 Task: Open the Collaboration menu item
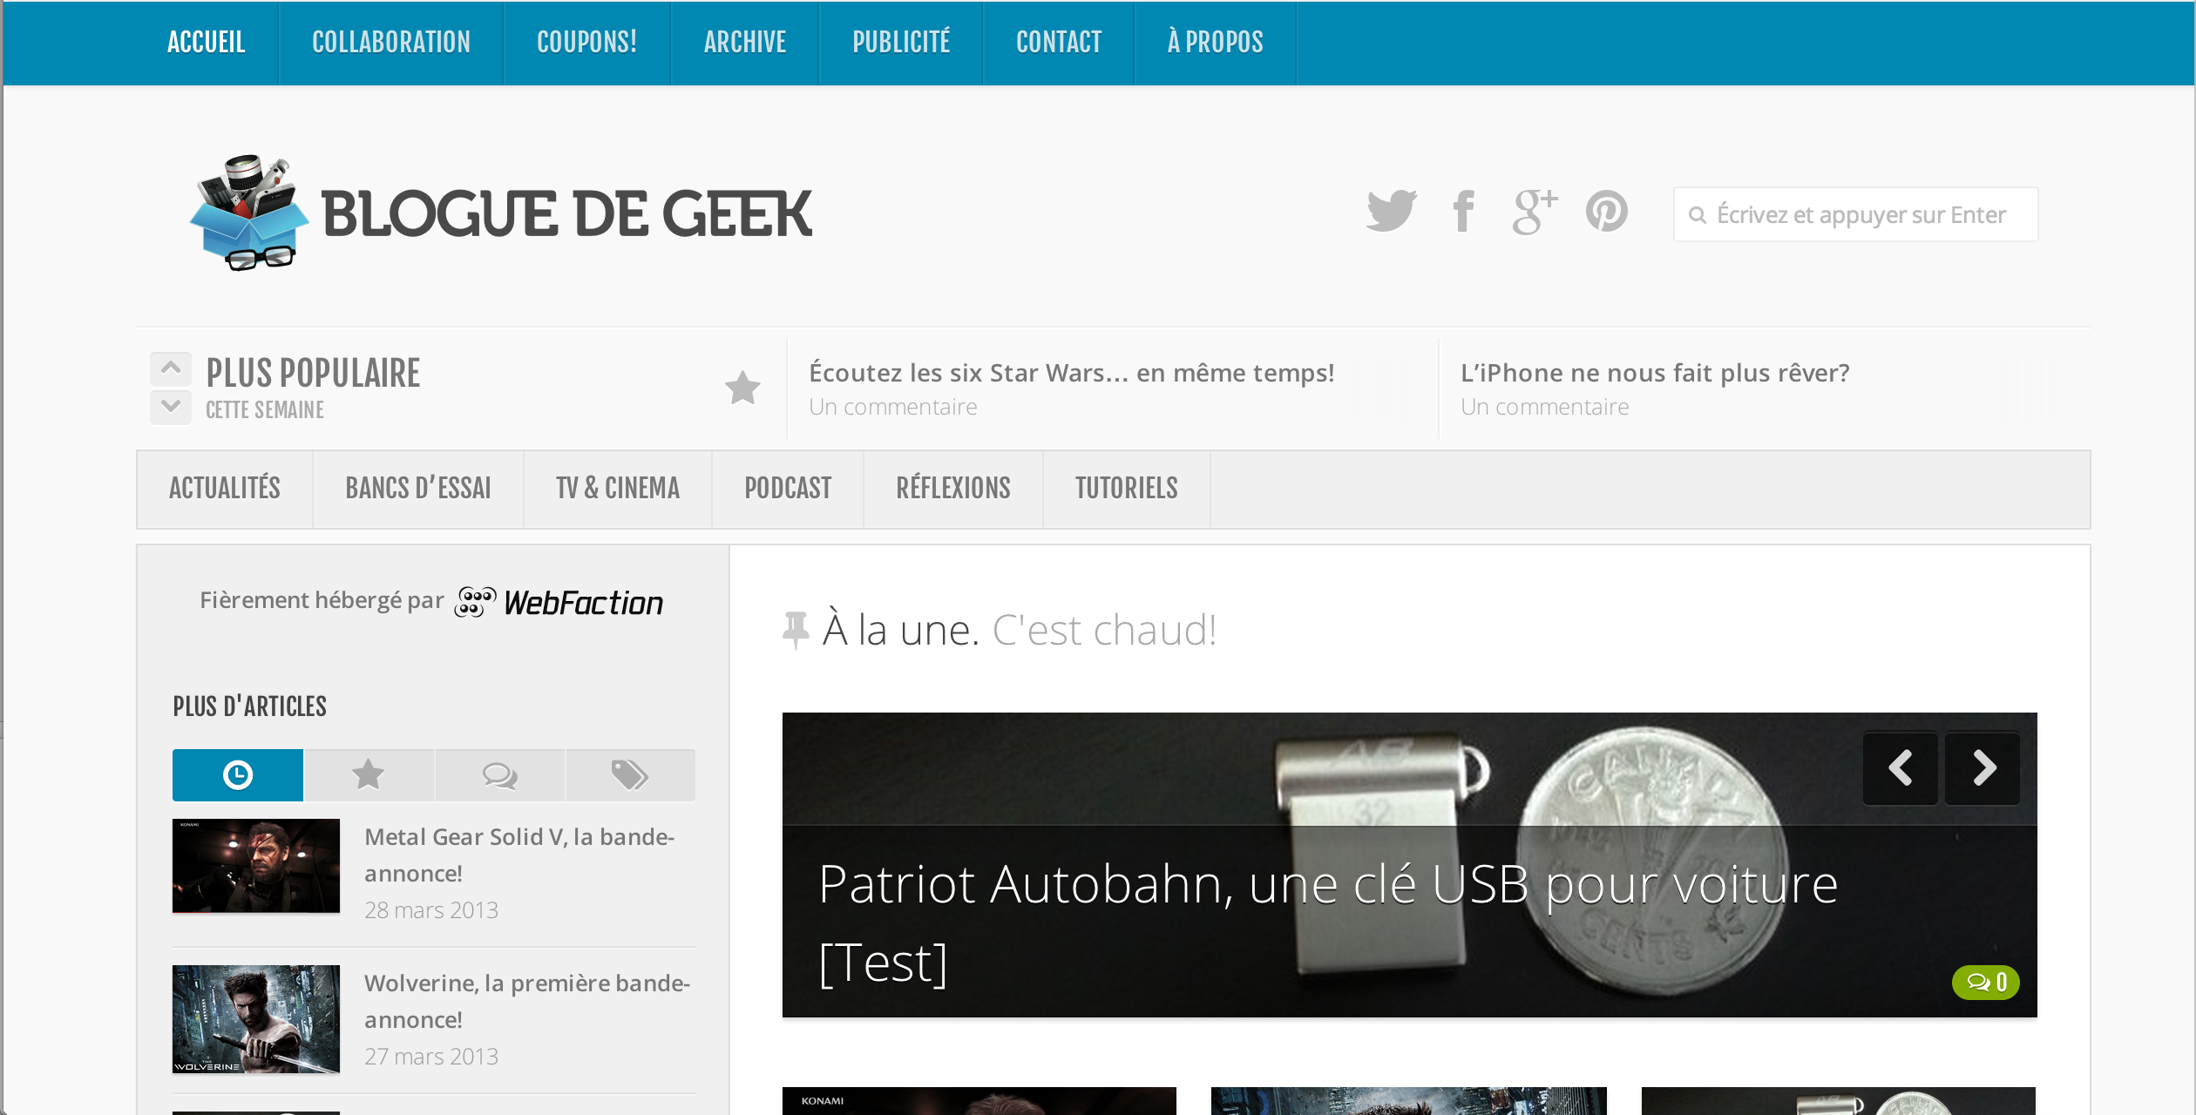pos(391,43)
